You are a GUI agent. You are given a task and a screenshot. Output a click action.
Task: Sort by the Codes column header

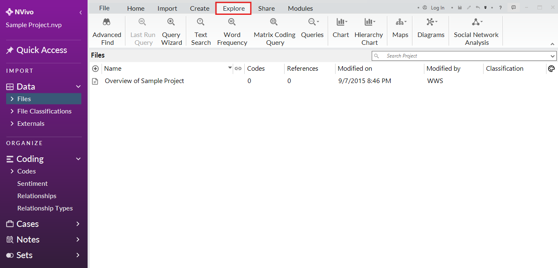click(256, 69)
